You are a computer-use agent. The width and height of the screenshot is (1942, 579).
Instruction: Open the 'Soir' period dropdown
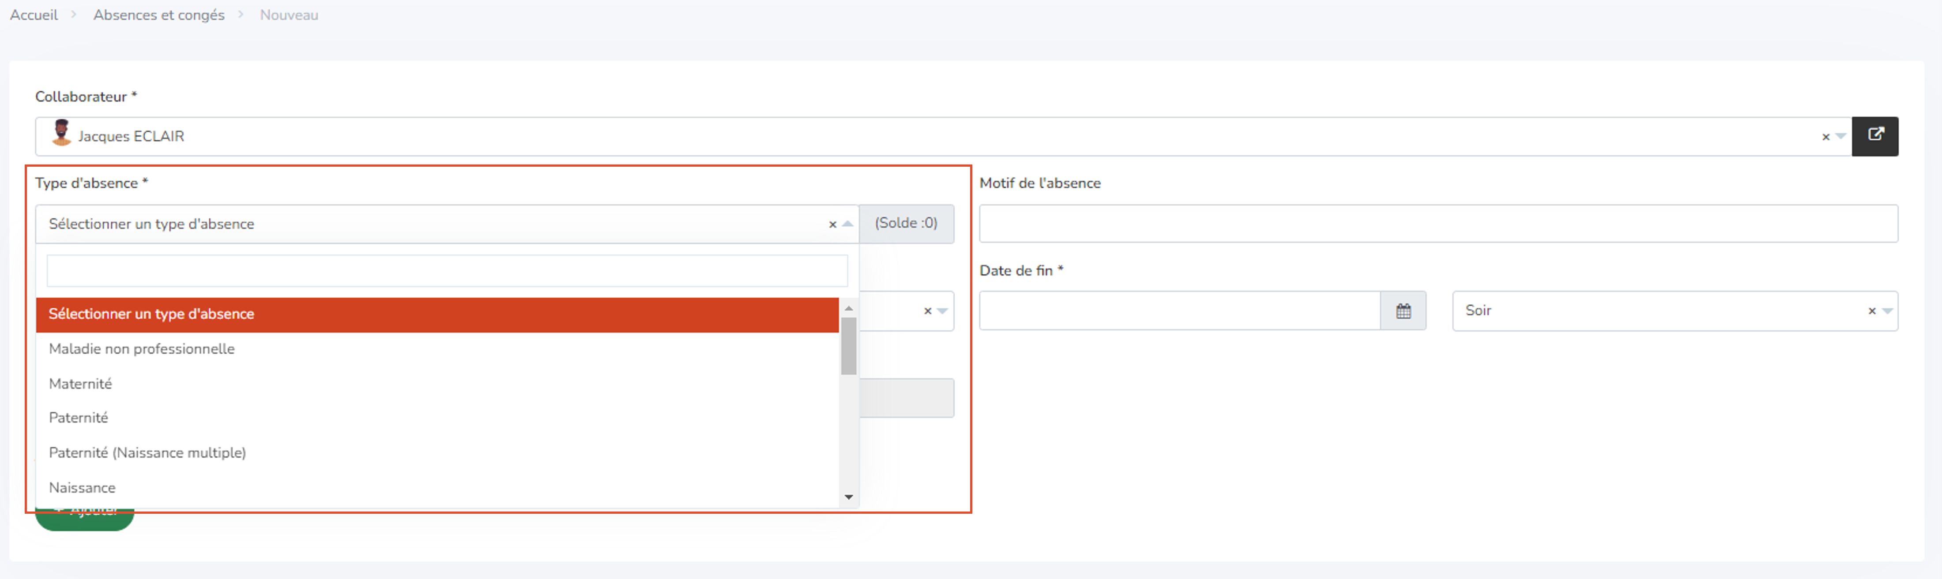click(x=1675, y=311)
